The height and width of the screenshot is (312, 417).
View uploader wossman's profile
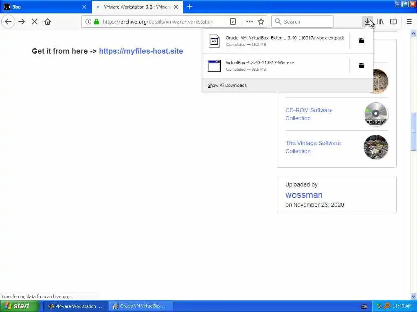tap(304, 195)
